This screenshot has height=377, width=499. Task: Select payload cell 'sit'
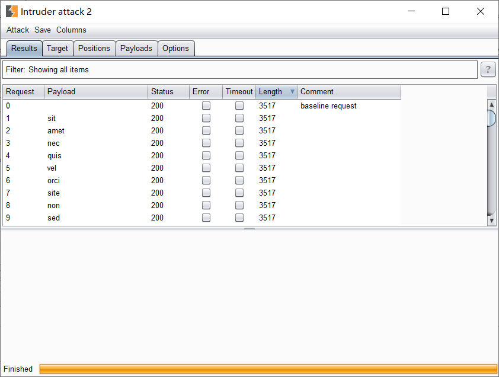[96, 118]
